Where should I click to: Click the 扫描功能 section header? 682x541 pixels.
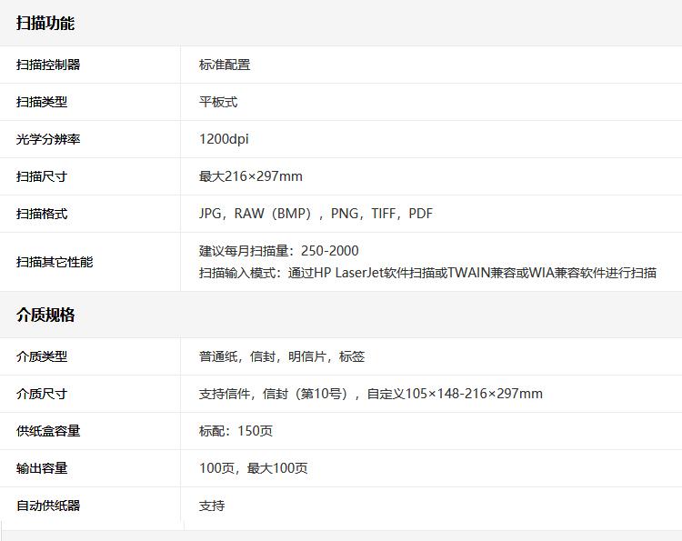(45, 24)
